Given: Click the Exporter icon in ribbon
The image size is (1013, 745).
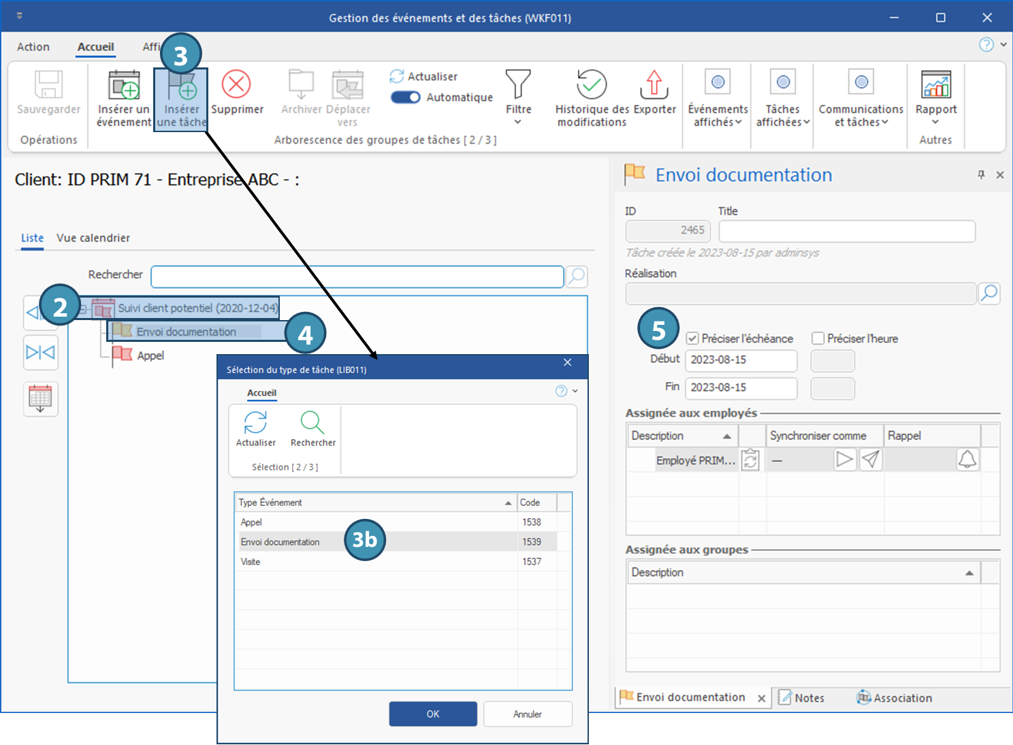Looking at the screenshot, I should coord(654,86).
